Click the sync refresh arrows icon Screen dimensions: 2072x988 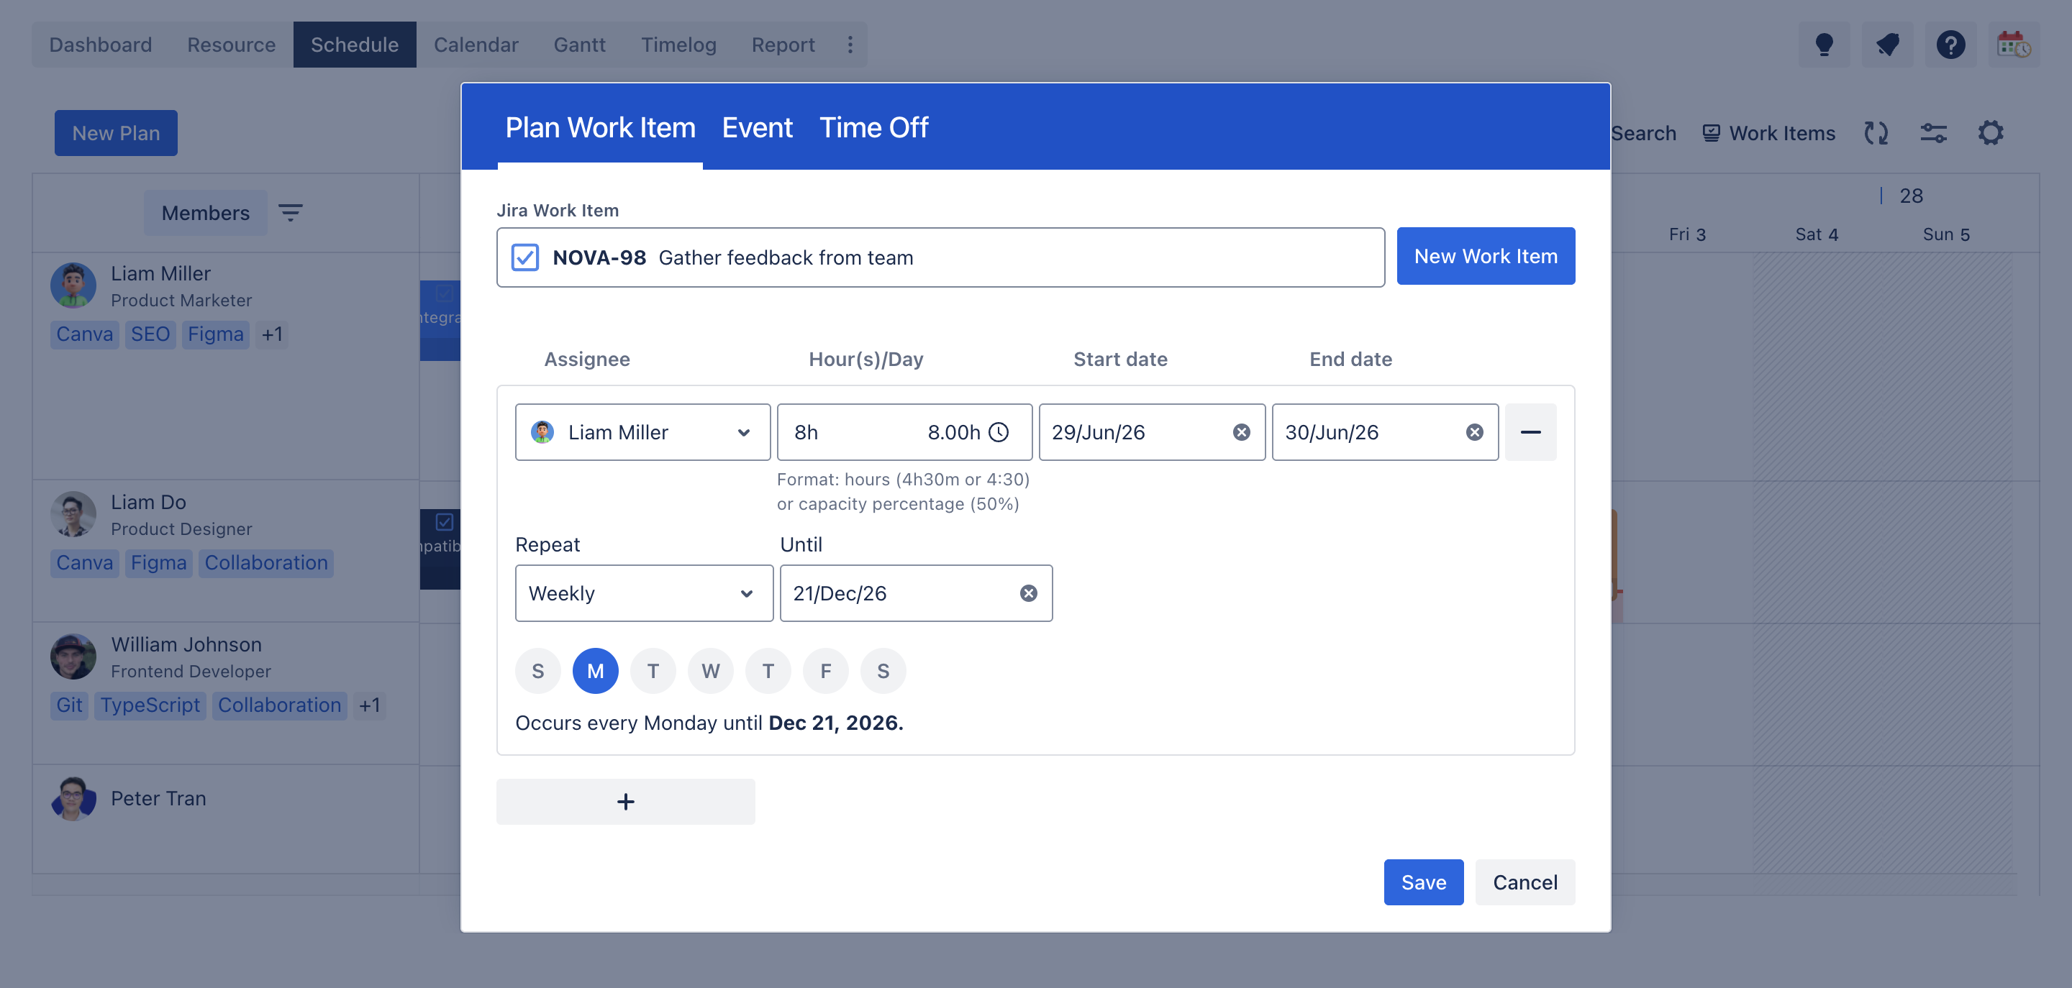pyautogui.click(x=1876, y=134)
